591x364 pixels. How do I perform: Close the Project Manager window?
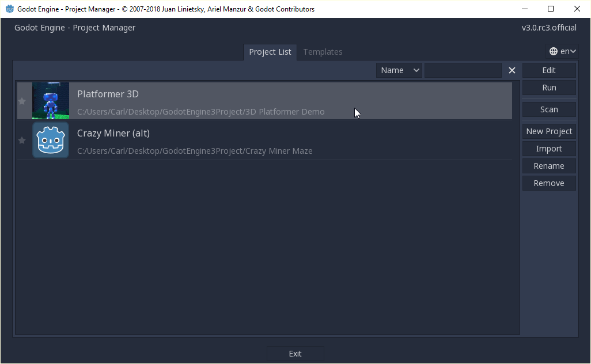coord(577,9)
